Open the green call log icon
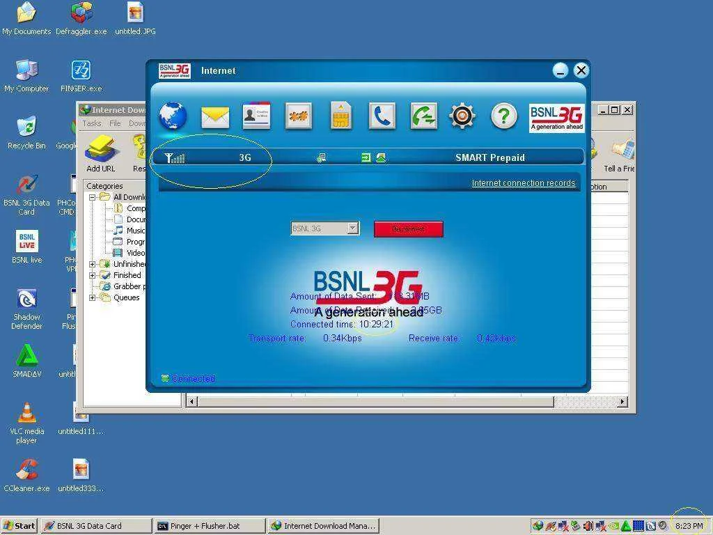Screen dimensions: 713x535 [423, 116]
